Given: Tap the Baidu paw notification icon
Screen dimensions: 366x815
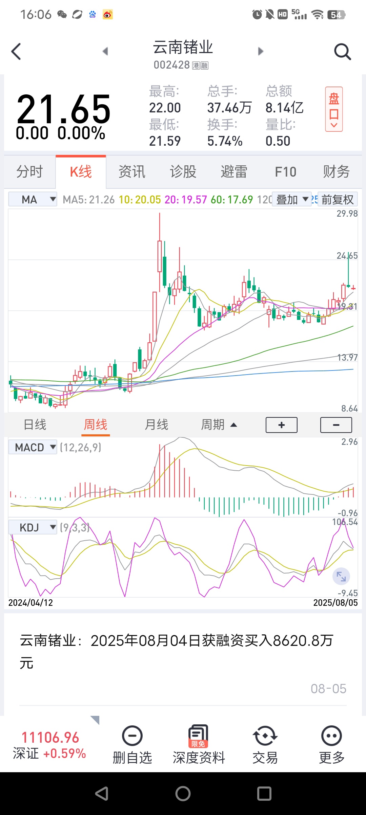Looking at the screenshot, I should click(93, 15).
